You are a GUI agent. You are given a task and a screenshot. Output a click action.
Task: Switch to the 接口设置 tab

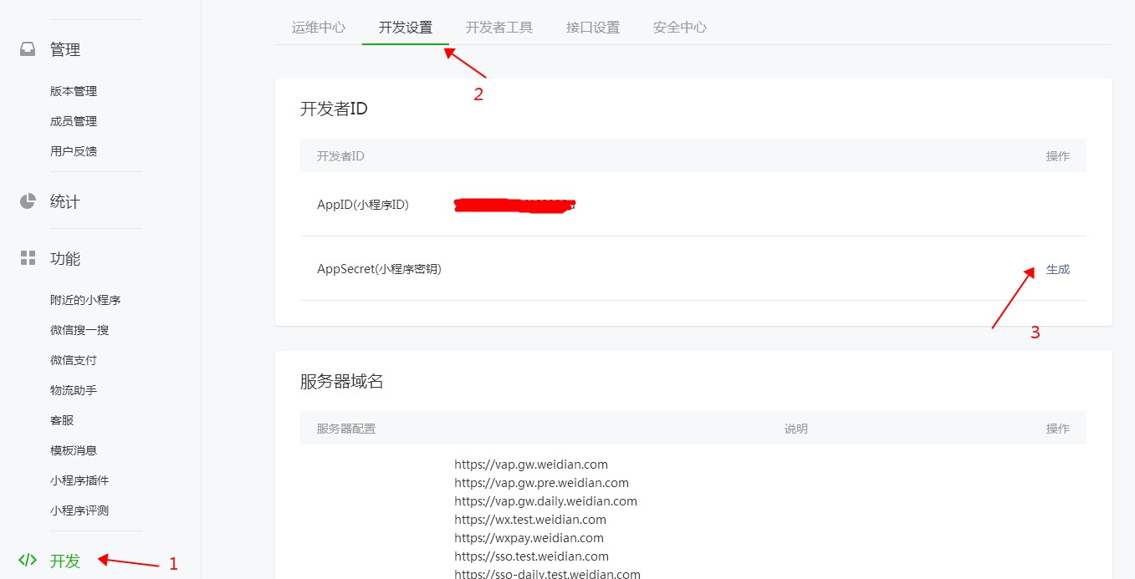point(592,26)
